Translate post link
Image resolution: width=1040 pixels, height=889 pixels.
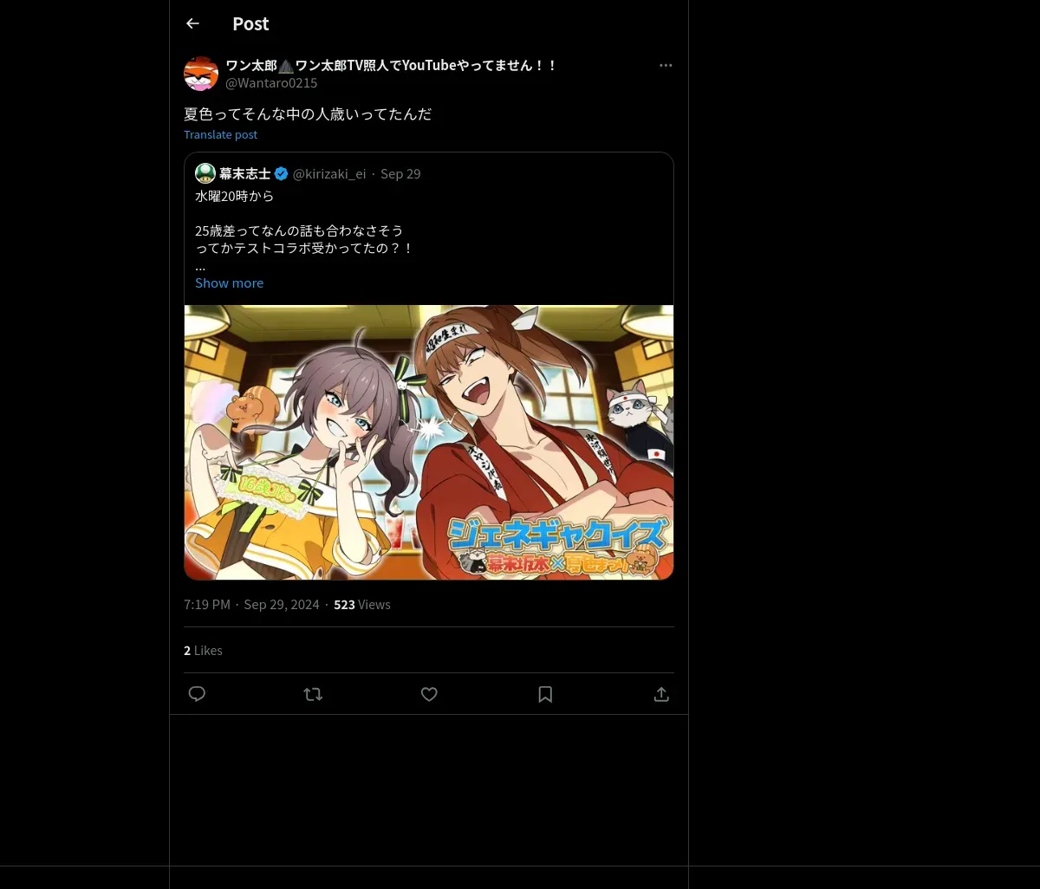220,134
